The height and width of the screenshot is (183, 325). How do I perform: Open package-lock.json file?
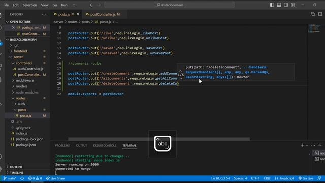(x=29, y=139)
